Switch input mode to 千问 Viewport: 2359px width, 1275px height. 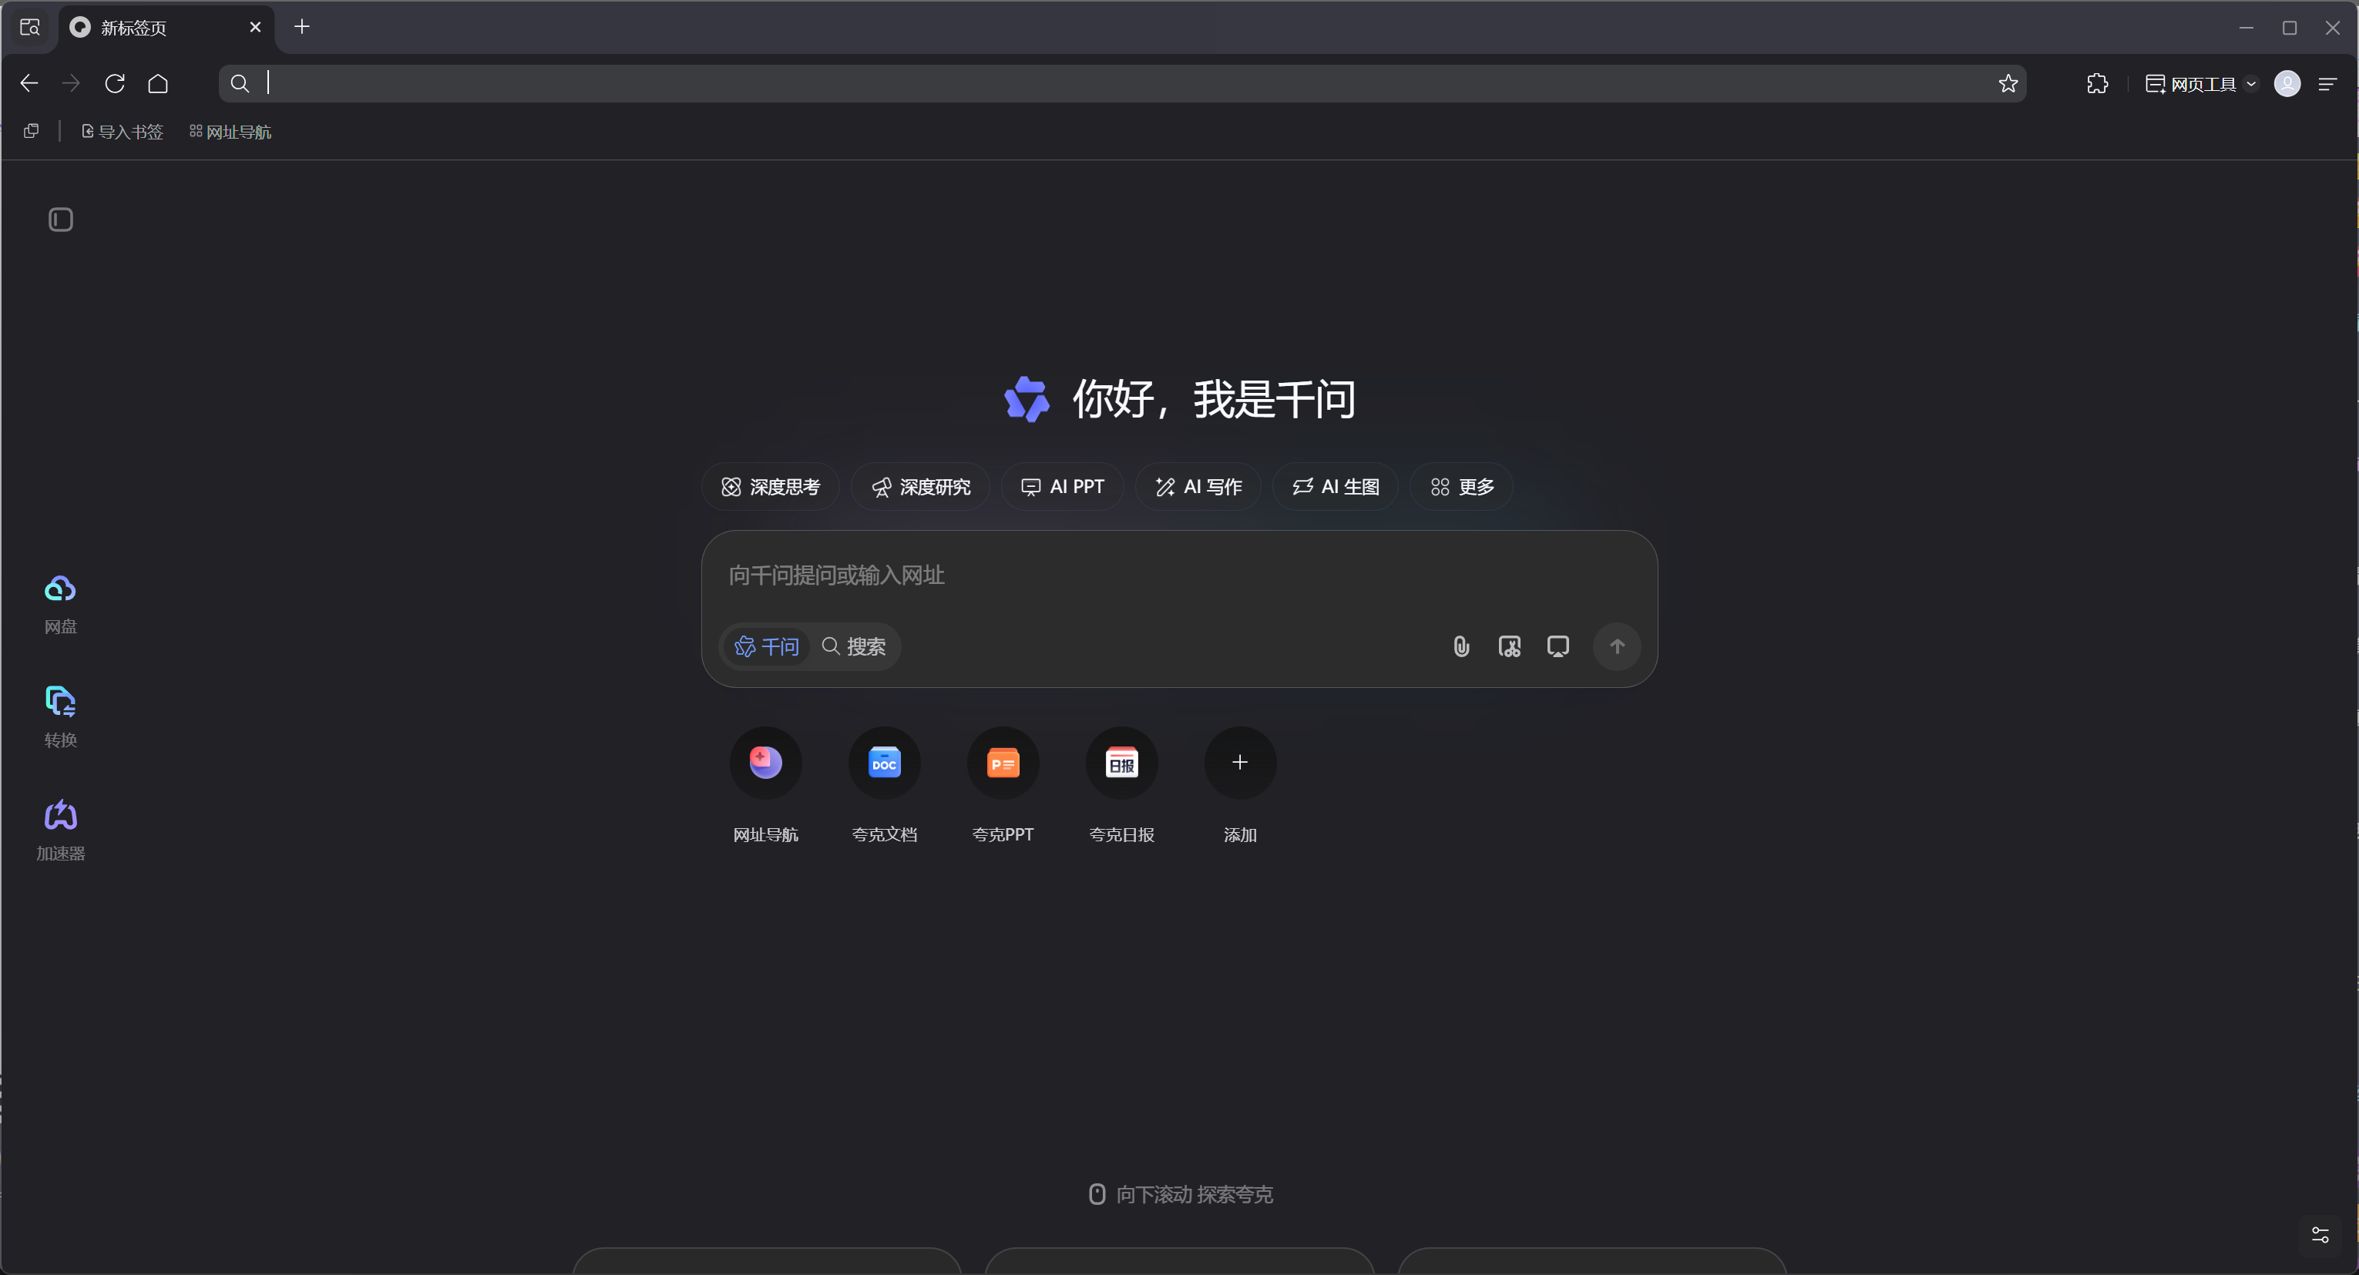click(767, 647)
